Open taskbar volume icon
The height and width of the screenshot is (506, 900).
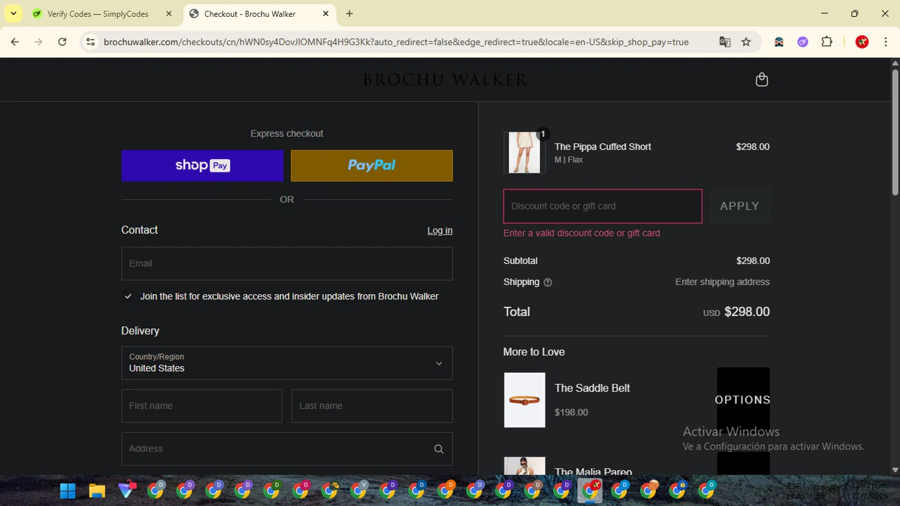835,491
